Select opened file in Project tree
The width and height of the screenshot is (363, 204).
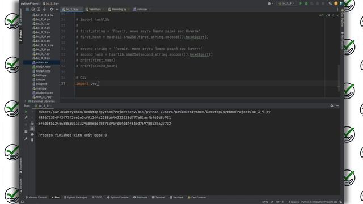pyautogui.click(x=33, y=10)
